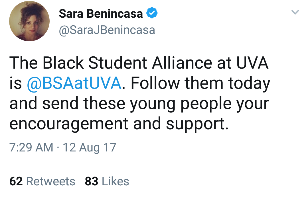Open the @SaraJBenincasa handle
Image resolution: width=308 pixels, height=197 pixels.
coord(107,30)
